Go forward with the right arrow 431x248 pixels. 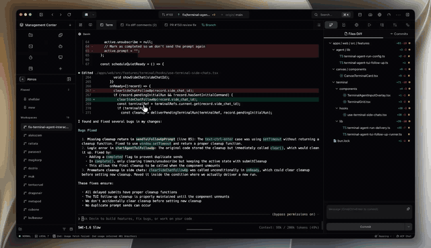pyautogui.click(x=61, y=15)
